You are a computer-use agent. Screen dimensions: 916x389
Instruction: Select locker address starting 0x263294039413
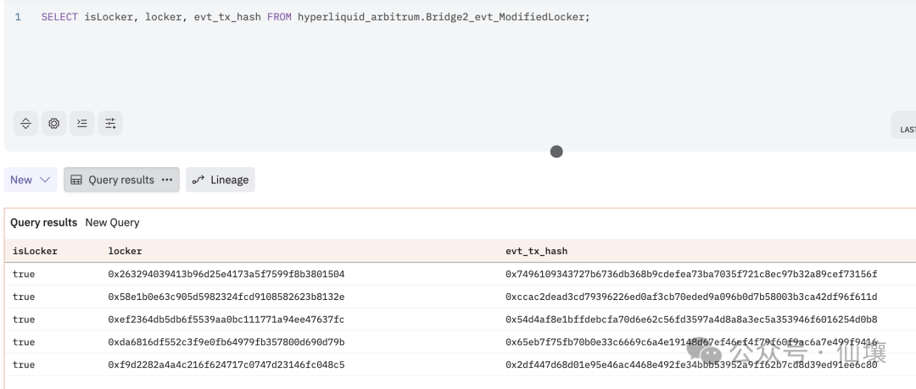[226, 275]
